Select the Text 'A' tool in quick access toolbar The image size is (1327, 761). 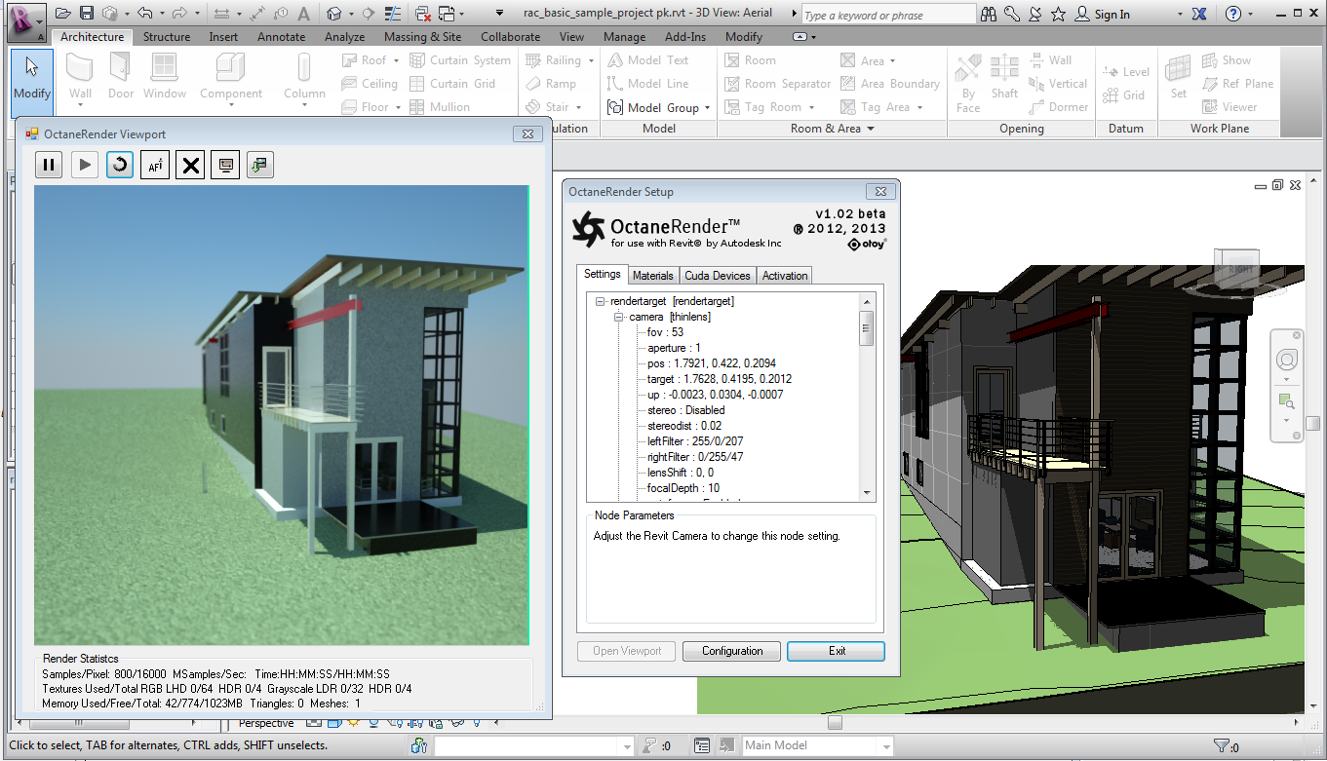pos(304,14)
